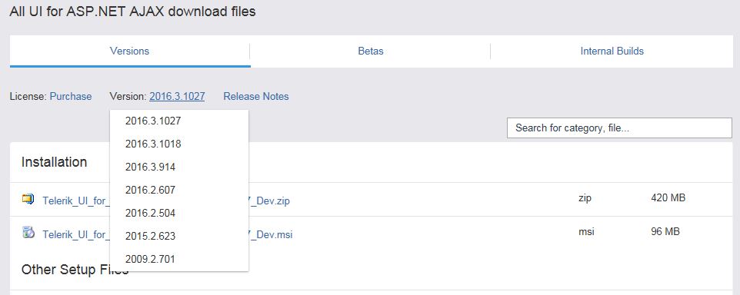Viewport: 740px width, 295px height.
Task: Open the Purchase license link
Action: [71, 97]
